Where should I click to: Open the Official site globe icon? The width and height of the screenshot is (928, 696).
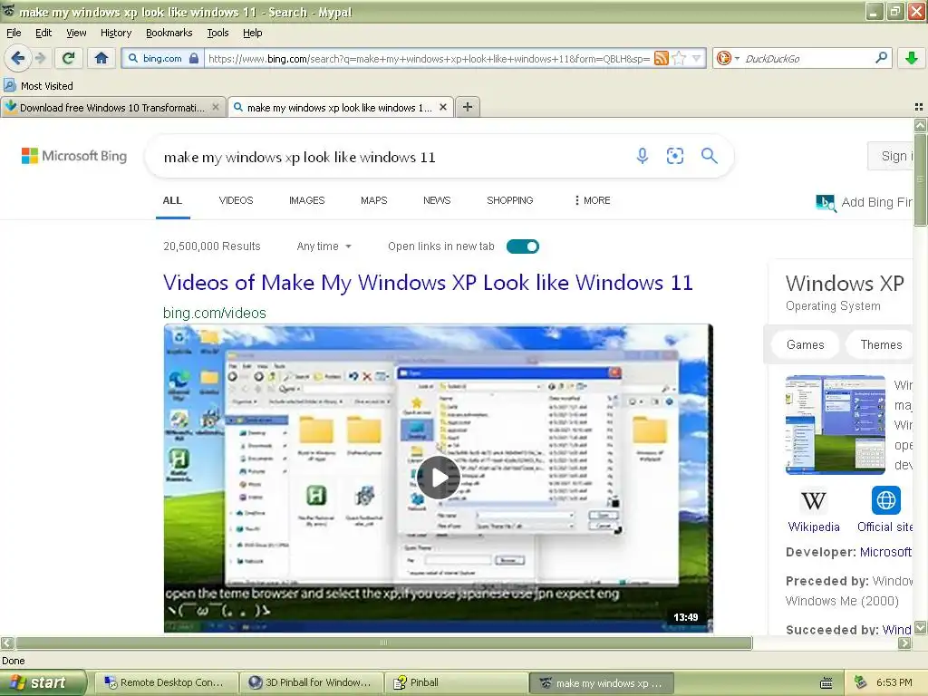[886, 500]
